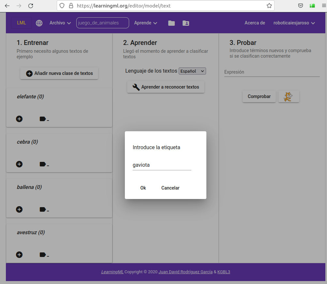Add text to elefante class plus icon
Viewport: 327px width, 284px height.
pyautogui.click(x=19, y=119)
